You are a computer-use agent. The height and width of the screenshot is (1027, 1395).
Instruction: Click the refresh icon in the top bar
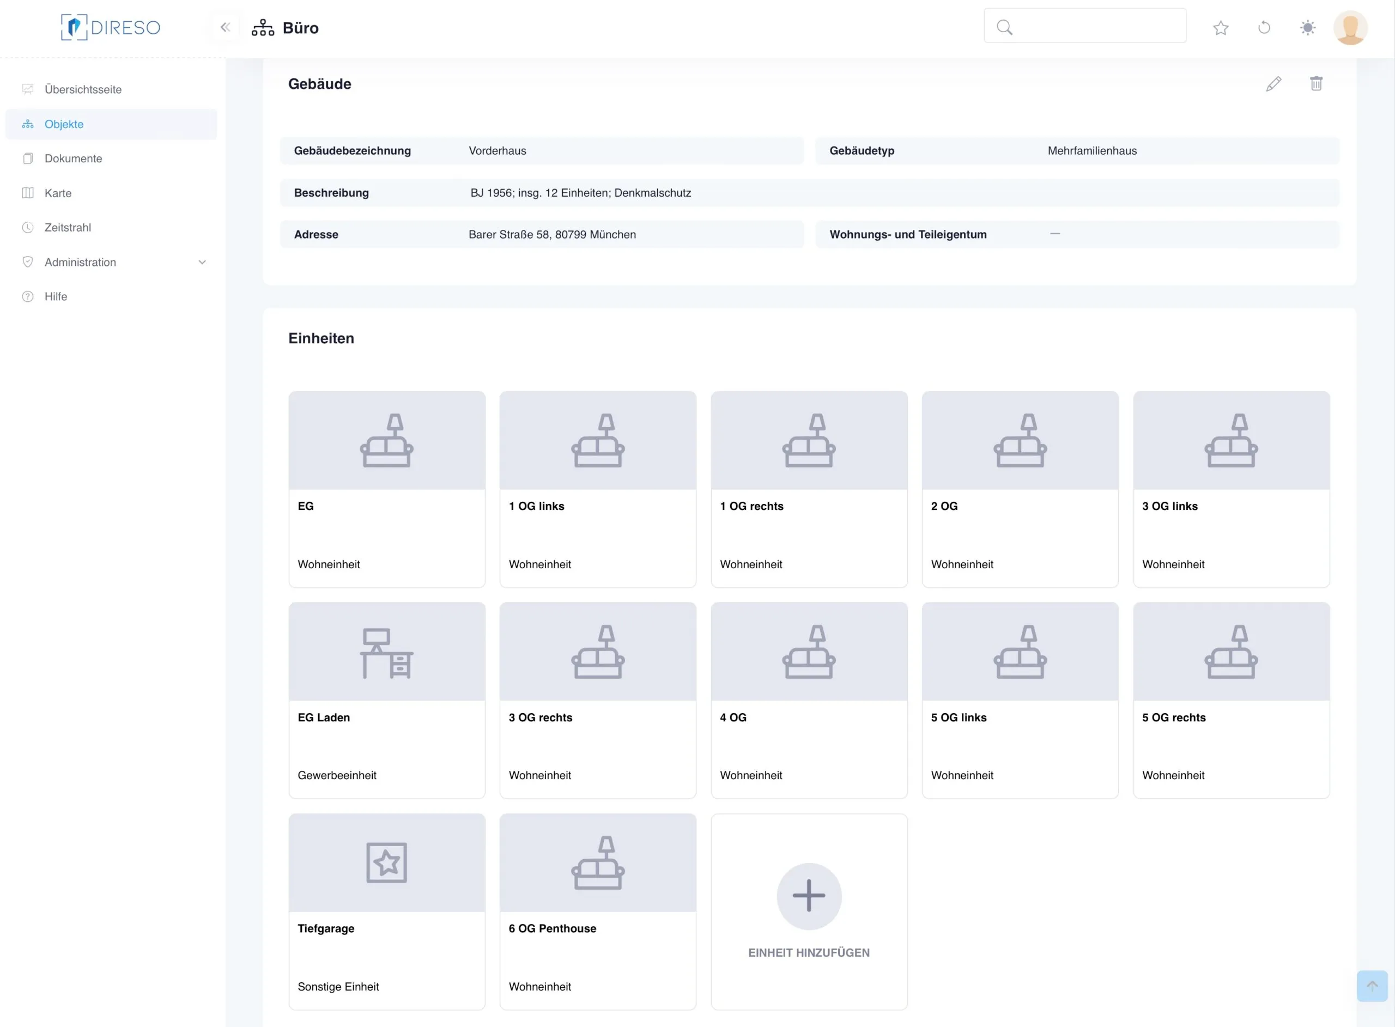(1264, 28)
